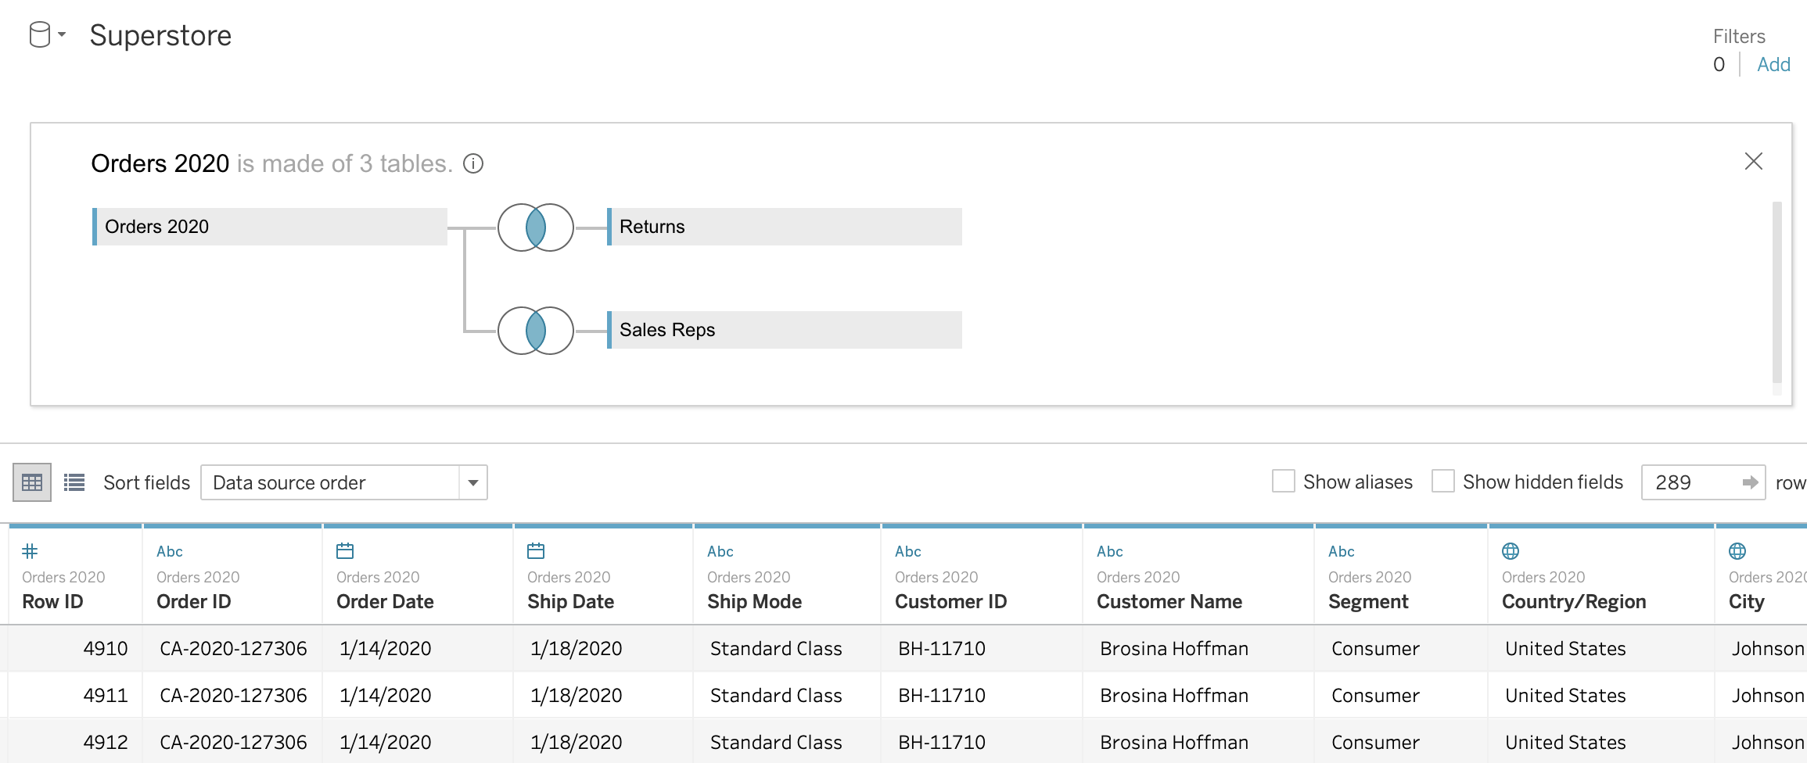This screenshot has width=1807, height=763.
Task: Click Consumer cell in row 4910
Action: pyautogui.click(x=1401, y=648)
